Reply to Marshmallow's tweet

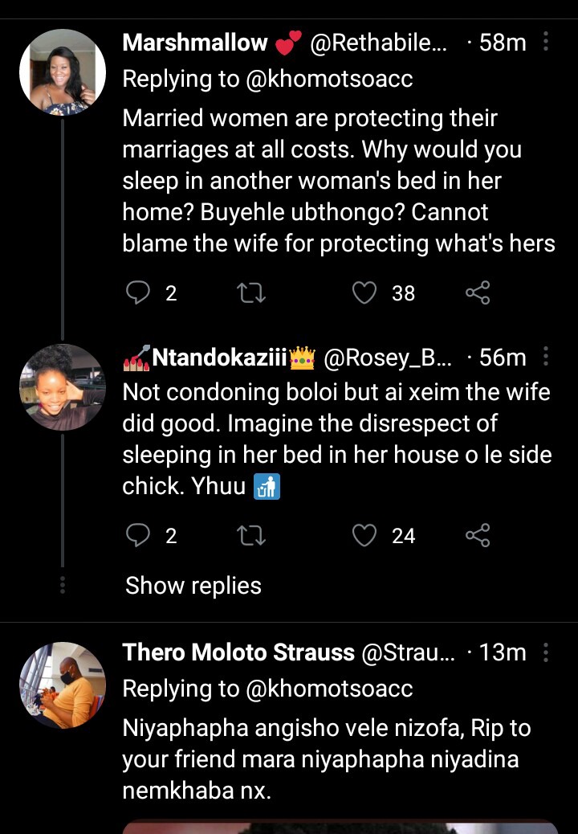(139, 293)
